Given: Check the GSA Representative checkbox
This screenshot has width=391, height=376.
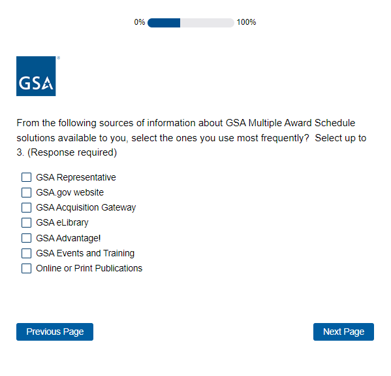Looking at the screenshot, I should [26, 177].
